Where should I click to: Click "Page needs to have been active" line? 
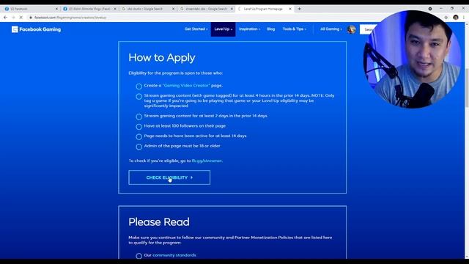195,136
